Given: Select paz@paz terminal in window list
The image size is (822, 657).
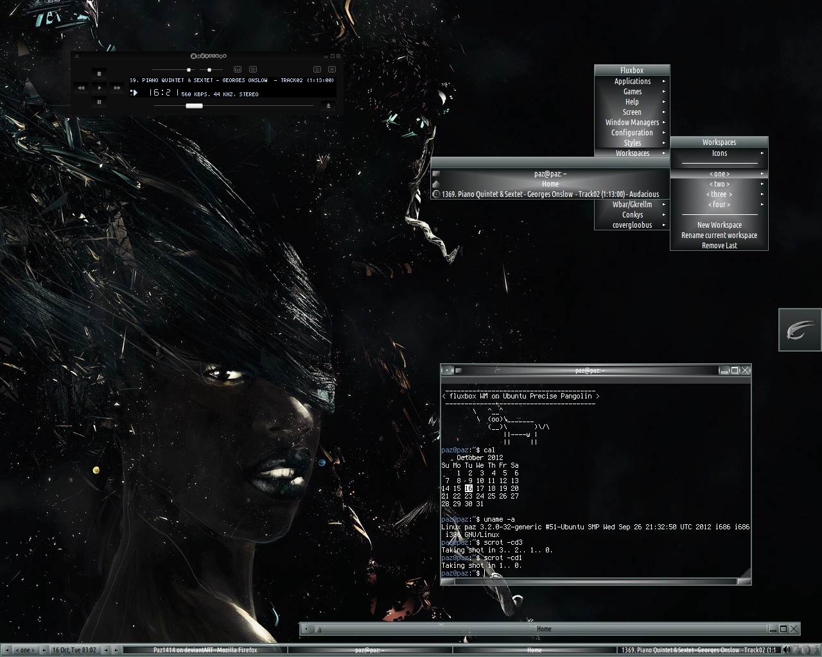Looking at the screenshot, I should click(550, 174).
